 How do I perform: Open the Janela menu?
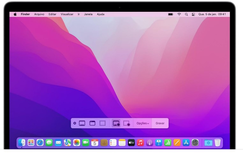point(88,14)
